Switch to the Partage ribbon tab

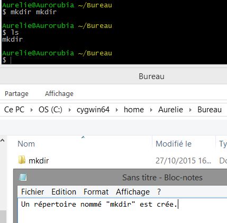(x=16, y=94)
